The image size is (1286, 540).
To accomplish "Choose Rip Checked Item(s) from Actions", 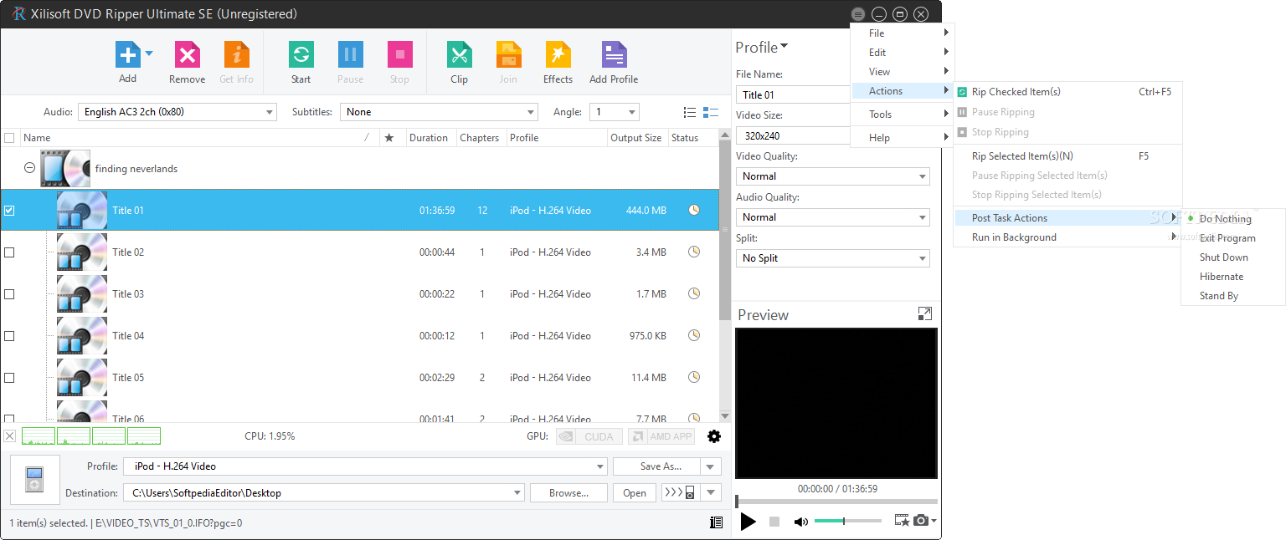I will (1067, 92).
